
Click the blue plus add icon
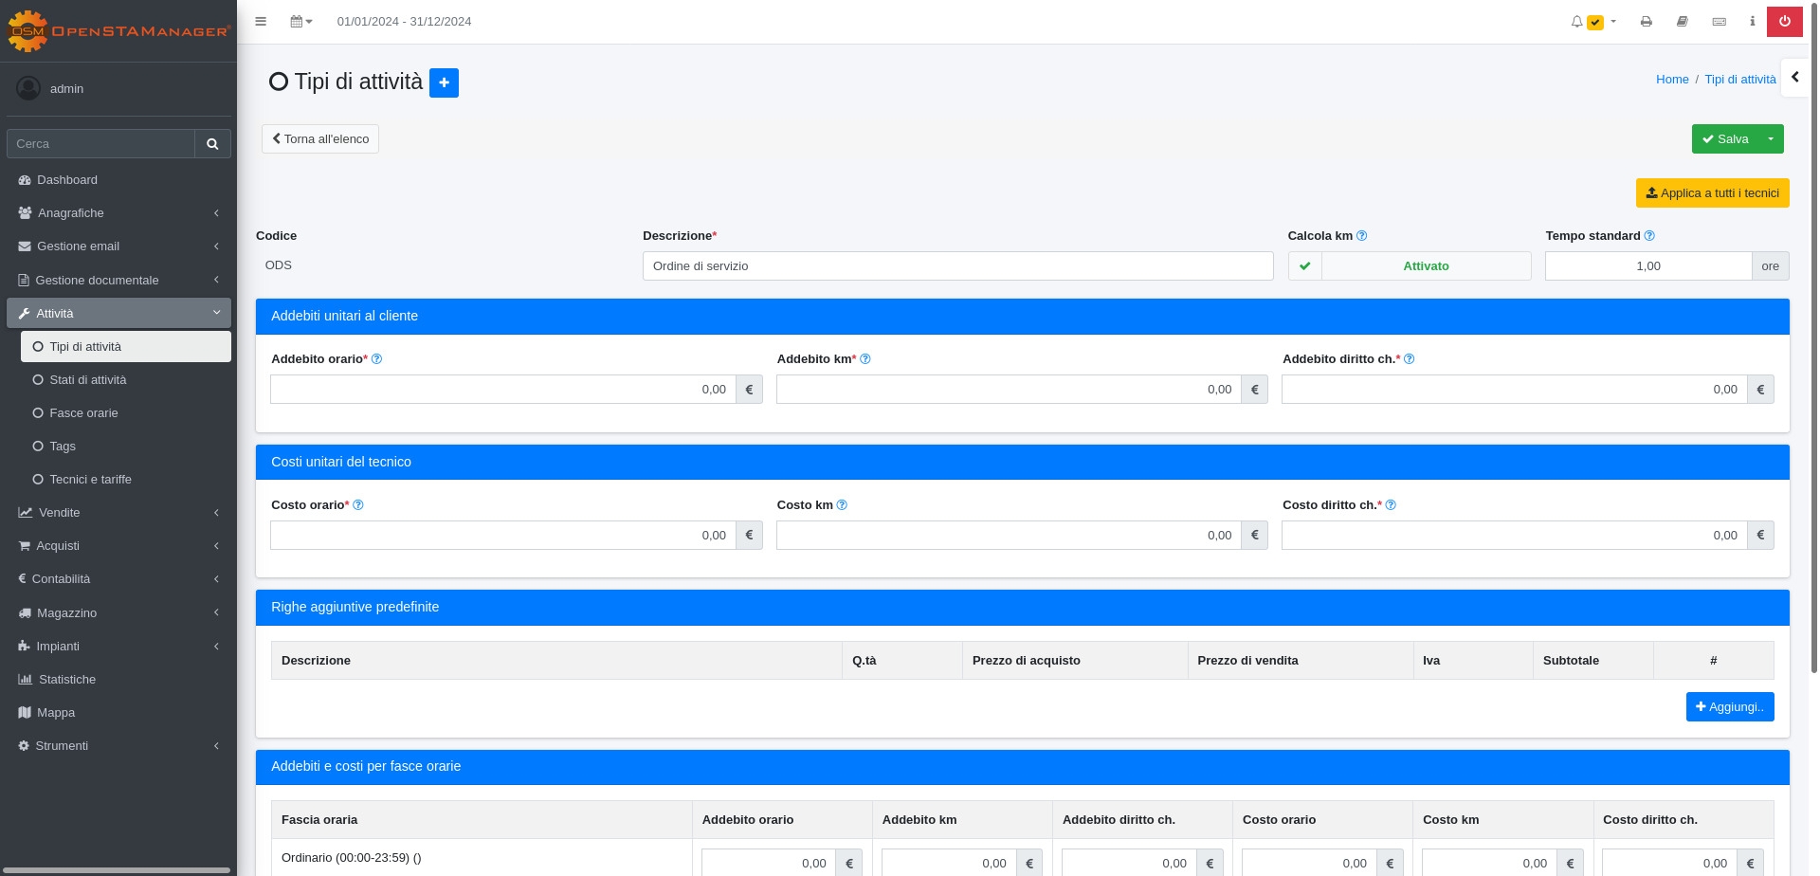[444, 82]
